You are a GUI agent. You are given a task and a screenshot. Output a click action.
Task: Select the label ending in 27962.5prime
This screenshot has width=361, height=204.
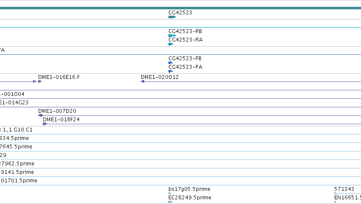pos(17,164)
